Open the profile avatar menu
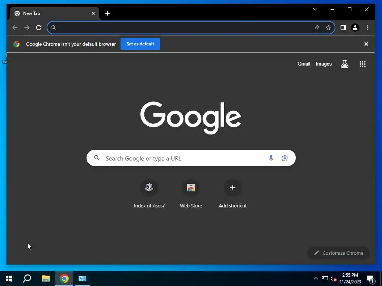The height and width of the screenshot is (286, 382). (355, 28)
